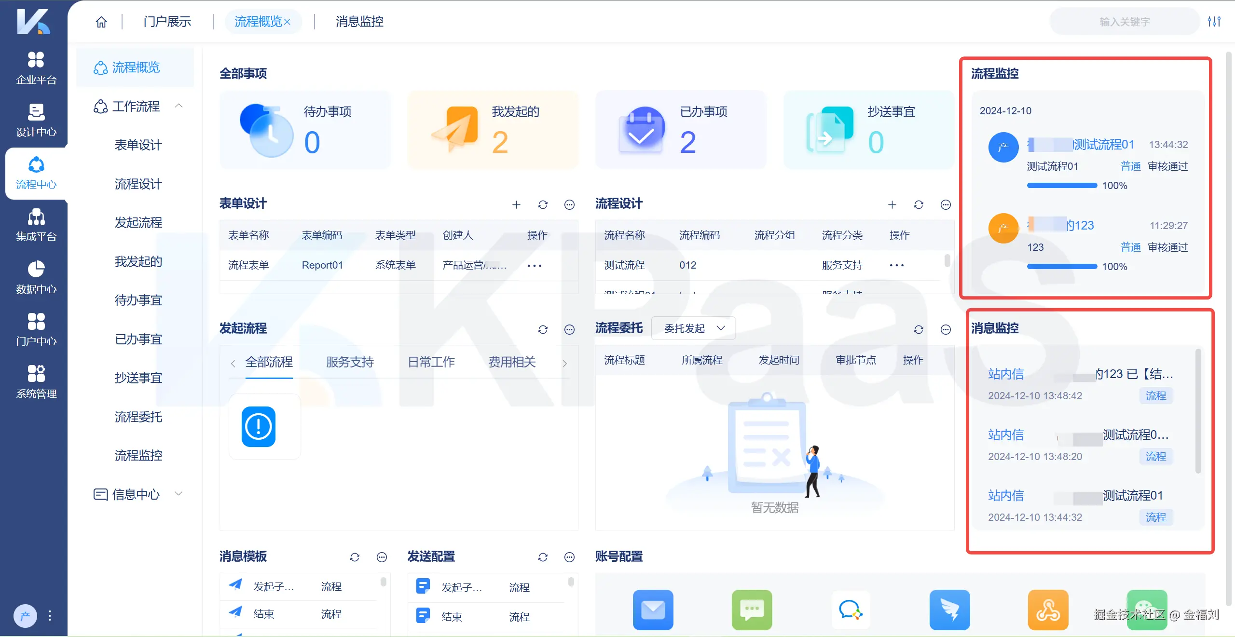The width and height of the screenshot is (1235, 637).
Task: Click the 测试流程01 progress bar
Action: point(1061,186)
